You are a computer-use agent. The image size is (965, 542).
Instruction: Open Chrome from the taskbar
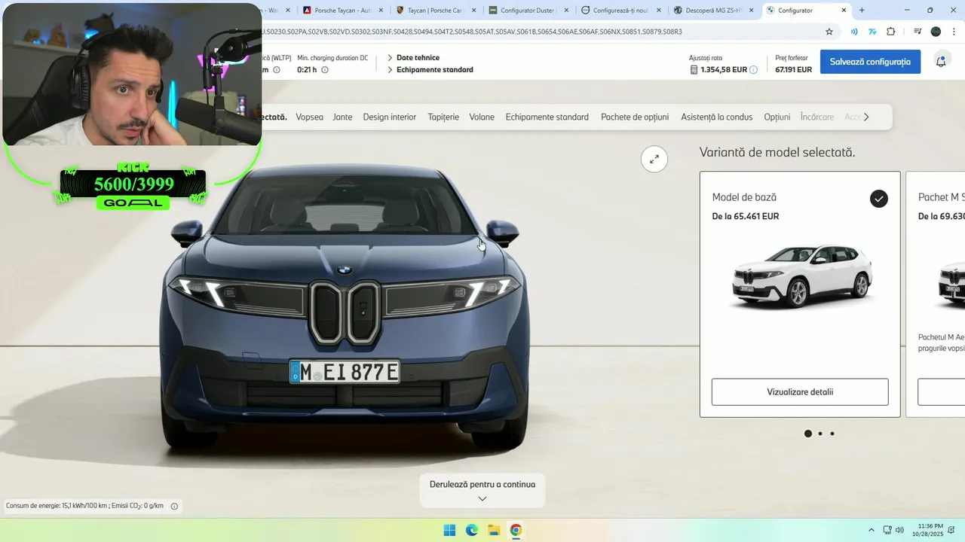point(516,530)
